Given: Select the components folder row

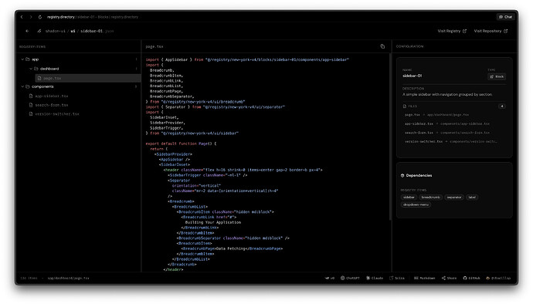Looking at the screenshot, I should (x=80, y=86).
